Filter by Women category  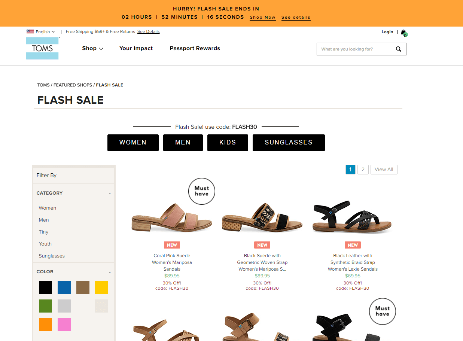[48, 208]
